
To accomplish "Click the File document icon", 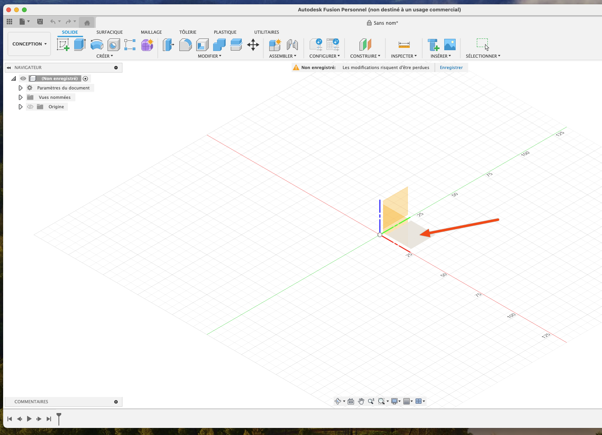I will point(22,22).
